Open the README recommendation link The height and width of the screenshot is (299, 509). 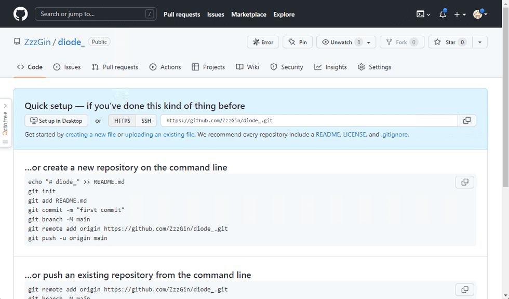click(x=328, y=134)
